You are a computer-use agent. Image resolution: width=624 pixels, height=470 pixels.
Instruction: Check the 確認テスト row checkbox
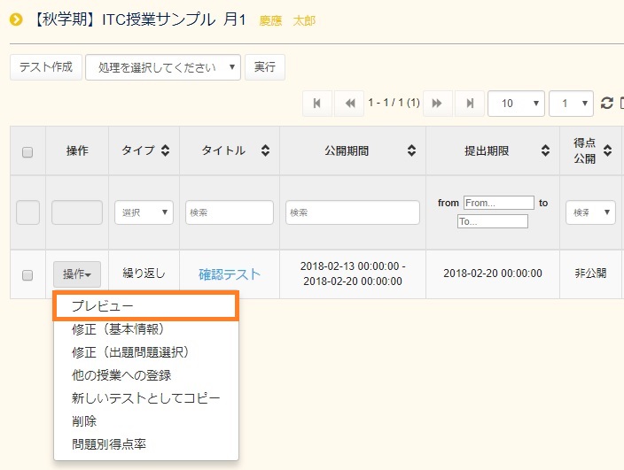27,274
